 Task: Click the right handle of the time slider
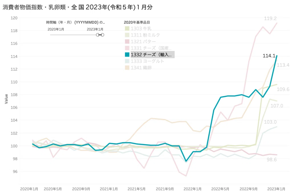tap(103, 35)
